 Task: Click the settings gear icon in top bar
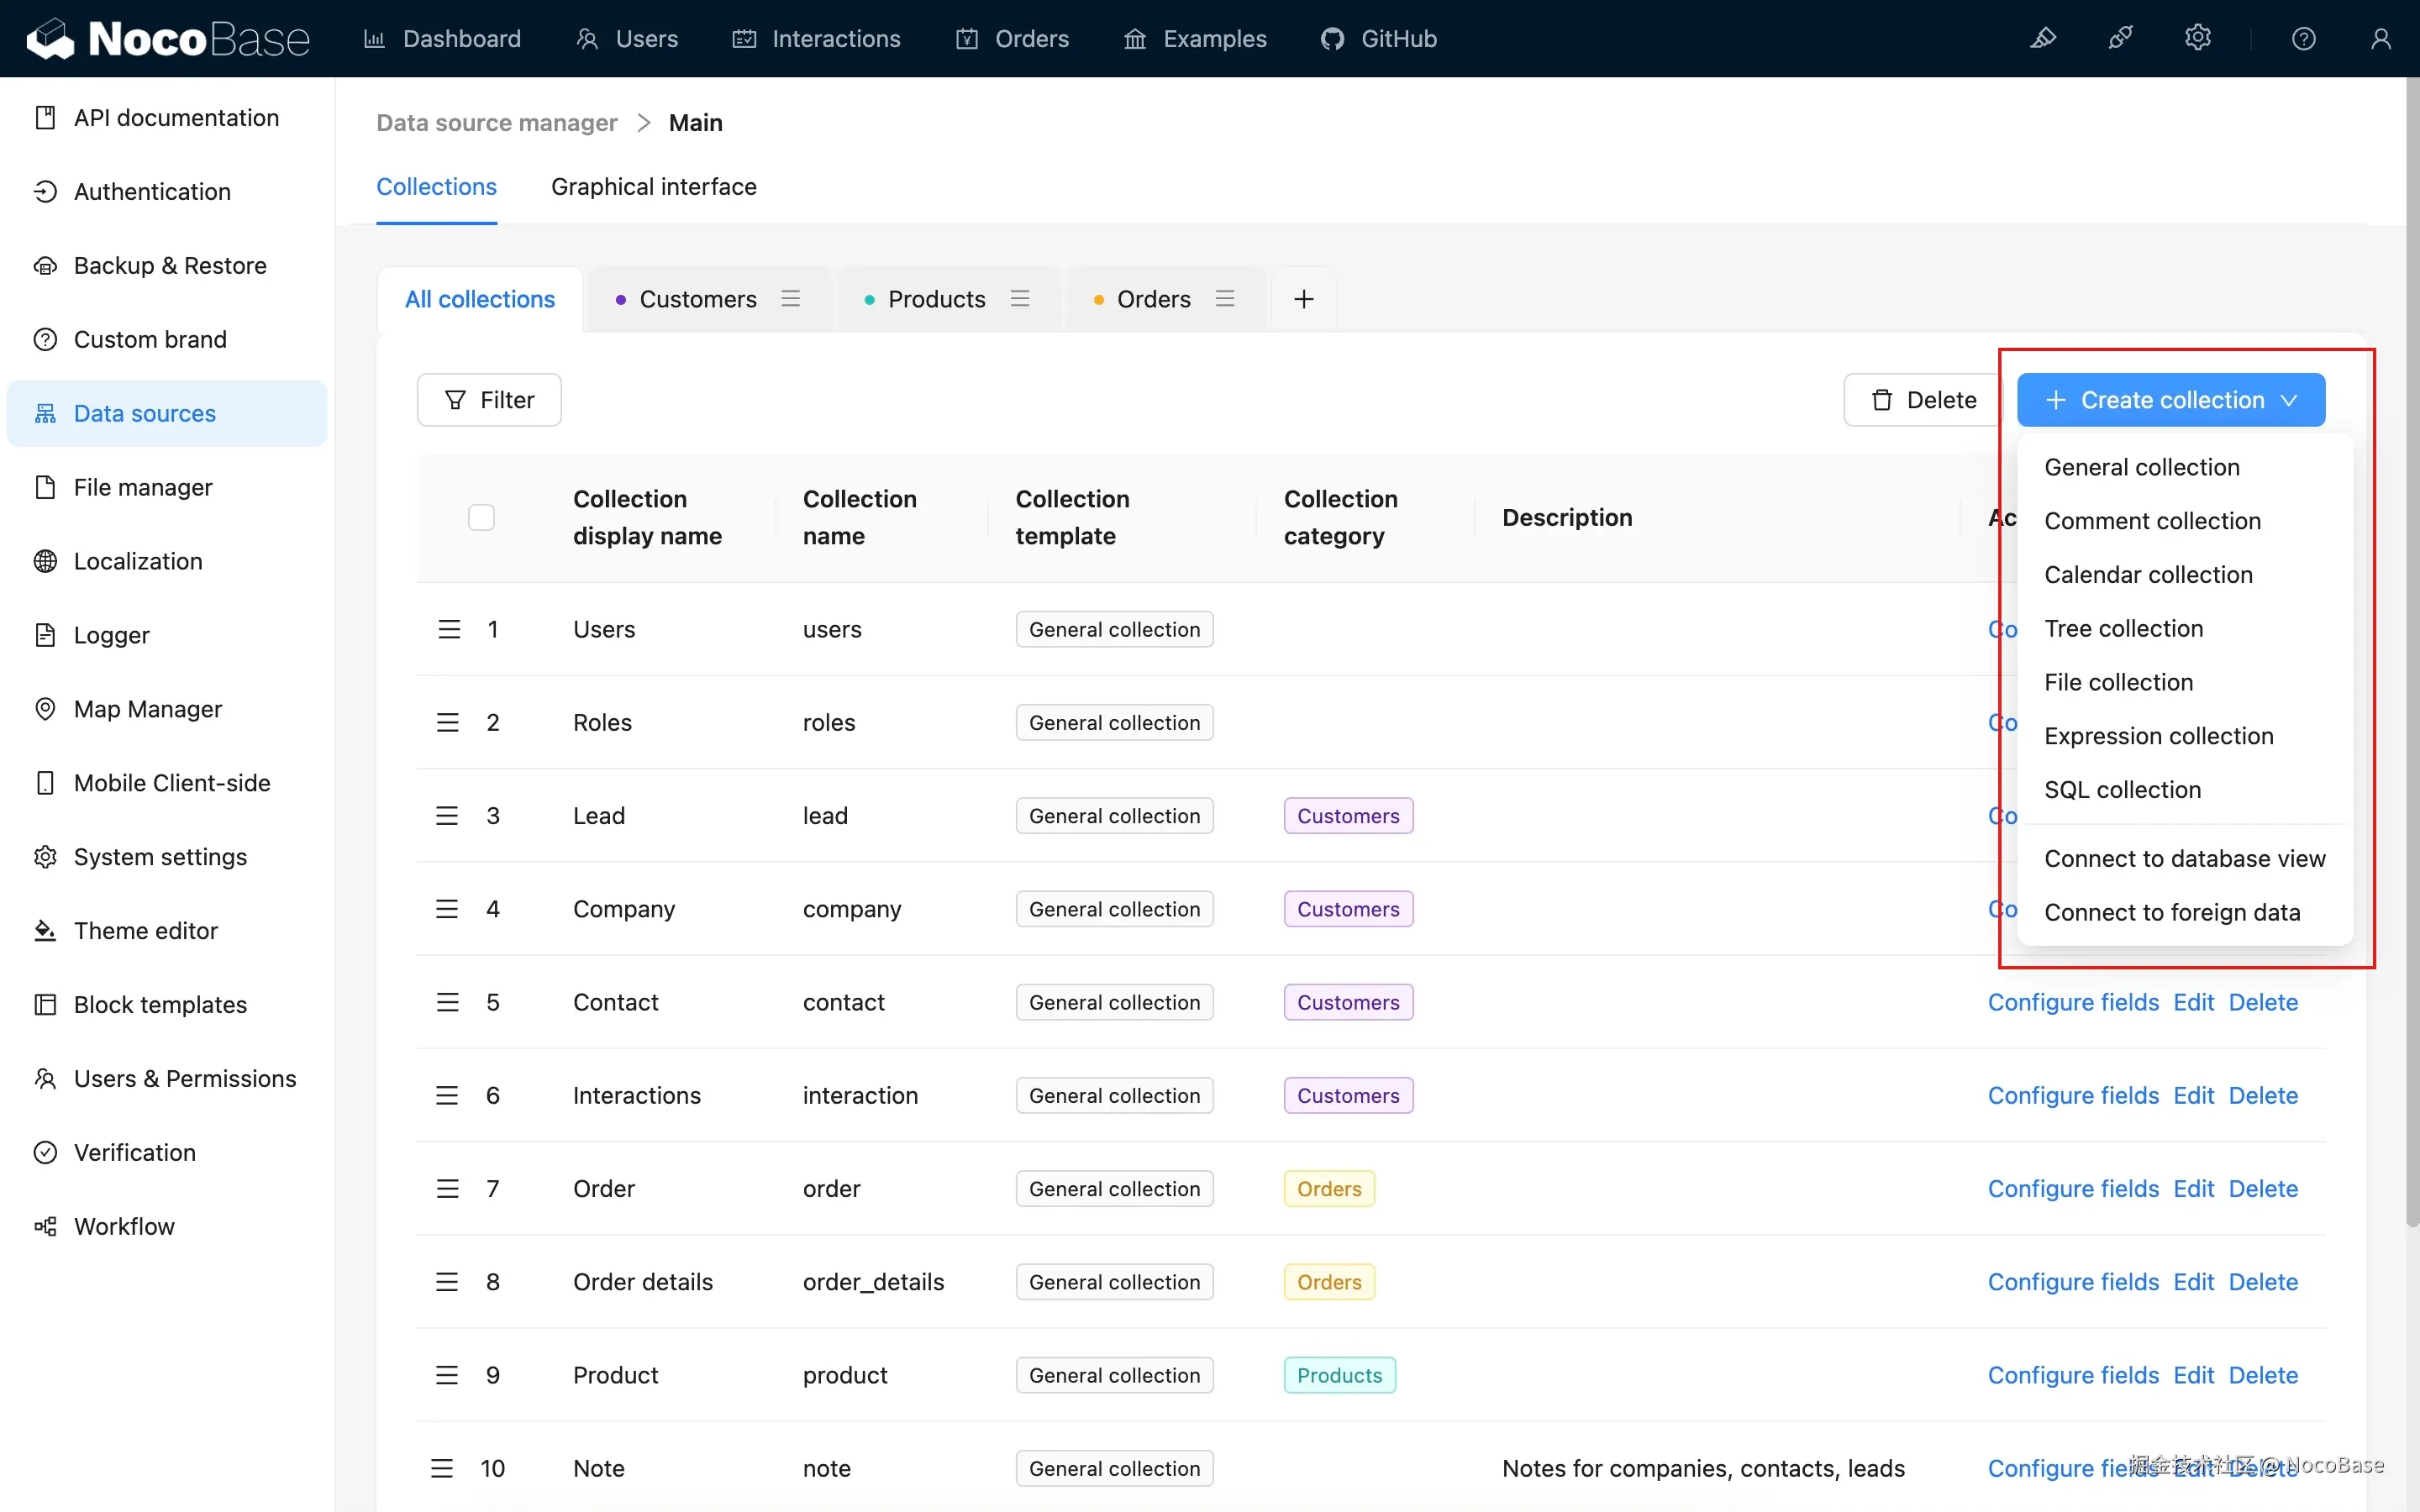point(2197,39)
